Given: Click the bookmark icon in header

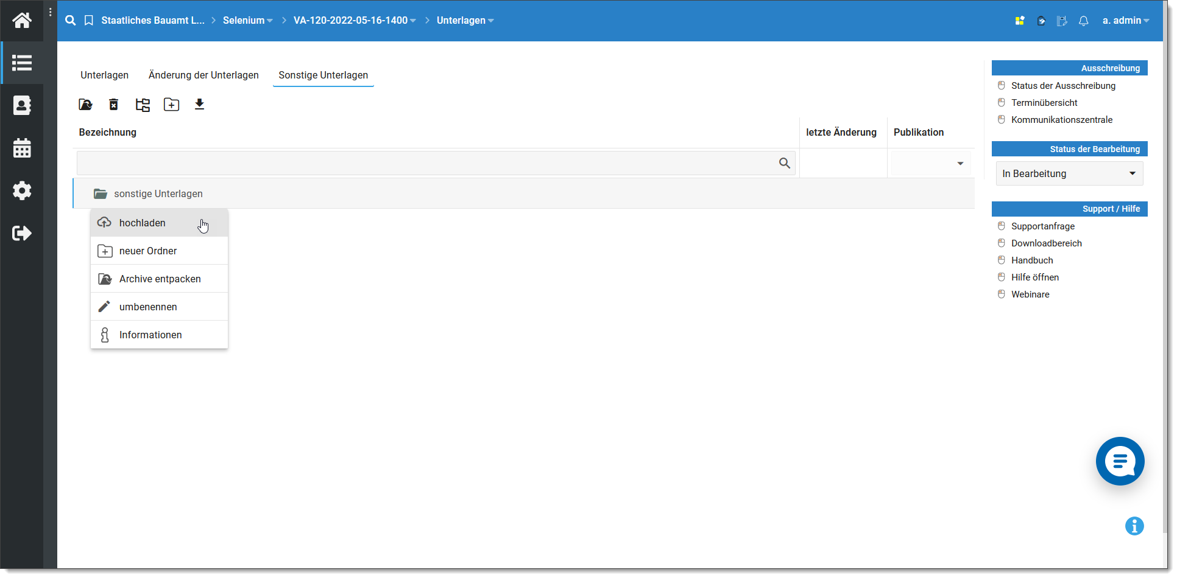Looking at the screenshot, I should tap(89, 20).
